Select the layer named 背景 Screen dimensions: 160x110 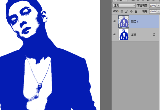[135, 35]
